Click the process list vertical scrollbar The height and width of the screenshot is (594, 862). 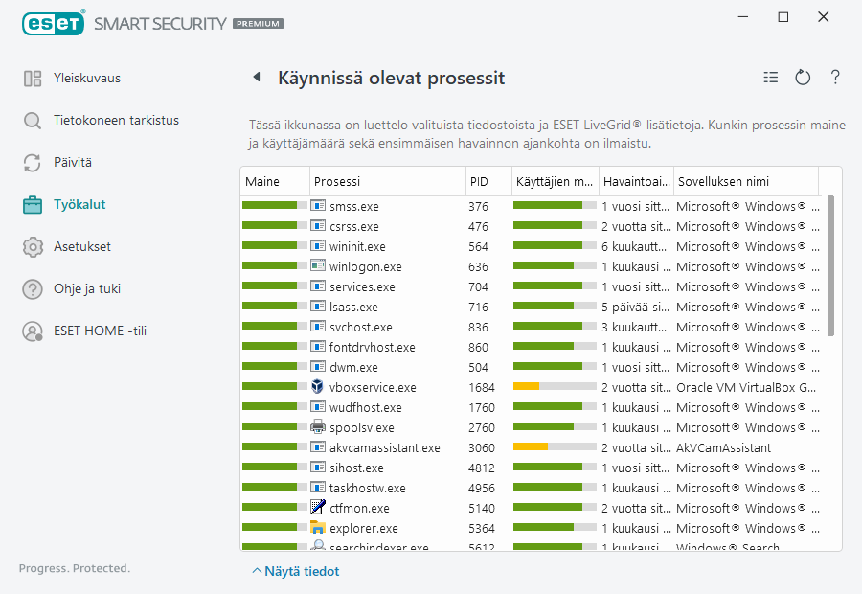click(830, 266)
